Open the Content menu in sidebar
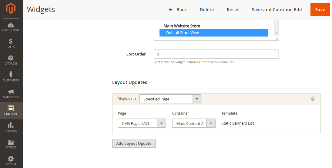Viewport: 332px width, 168px height. [11, 110]
